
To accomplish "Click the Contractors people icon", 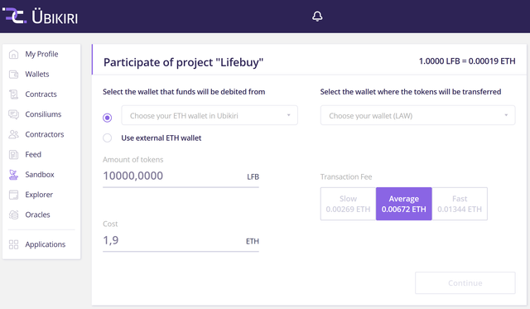I will coord(13,134).
